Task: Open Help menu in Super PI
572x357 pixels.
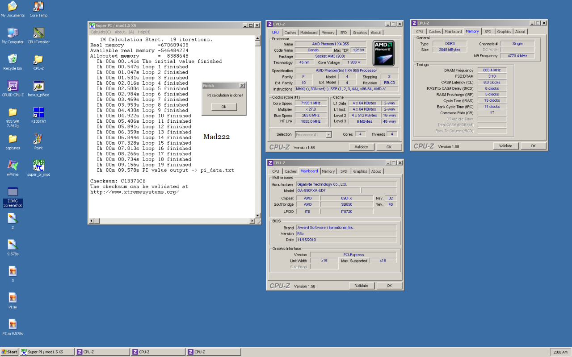Action: [x=144, y=32]
